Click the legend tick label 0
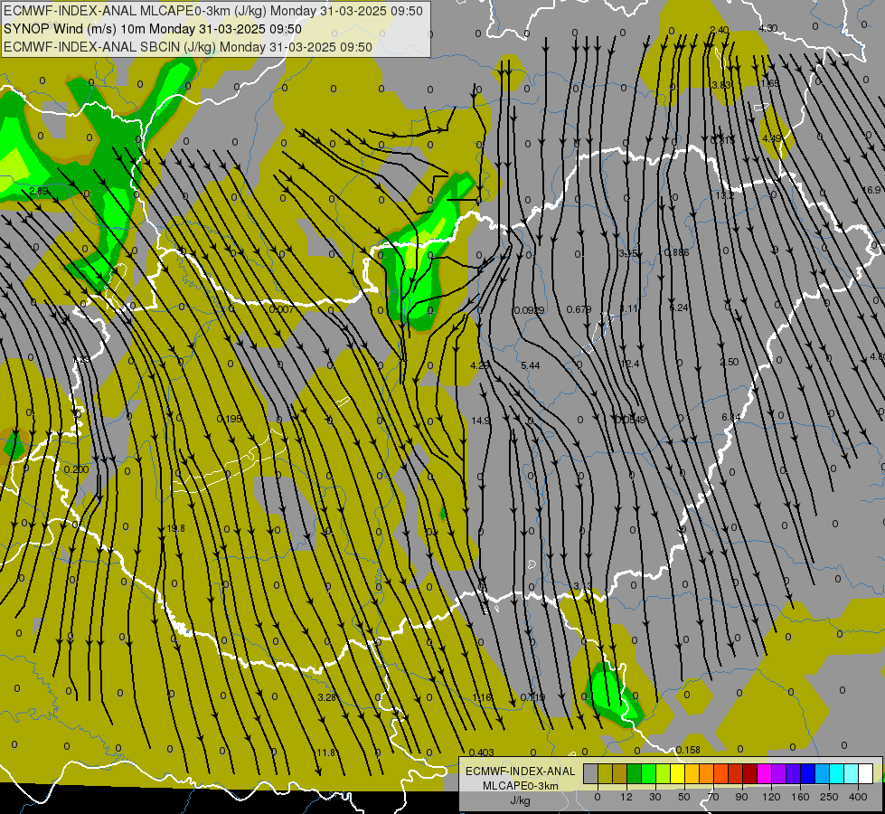This screenshot has height=814, width=885. click(598, 797)
